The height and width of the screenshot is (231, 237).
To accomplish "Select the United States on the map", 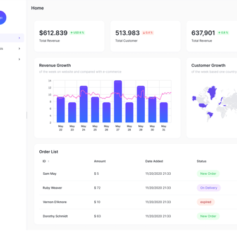I will (203, 105).
